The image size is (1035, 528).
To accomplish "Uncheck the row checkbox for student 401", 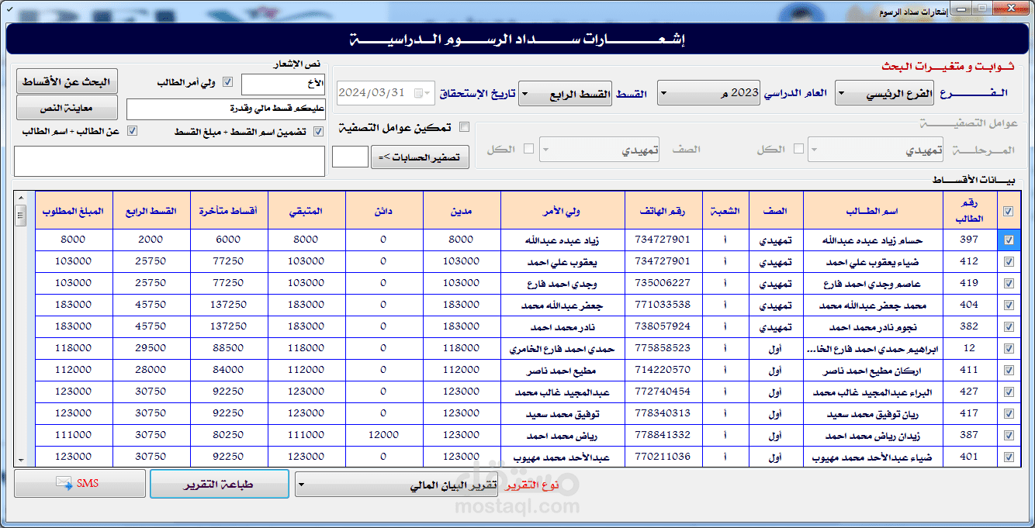I will click(1008, 457).
